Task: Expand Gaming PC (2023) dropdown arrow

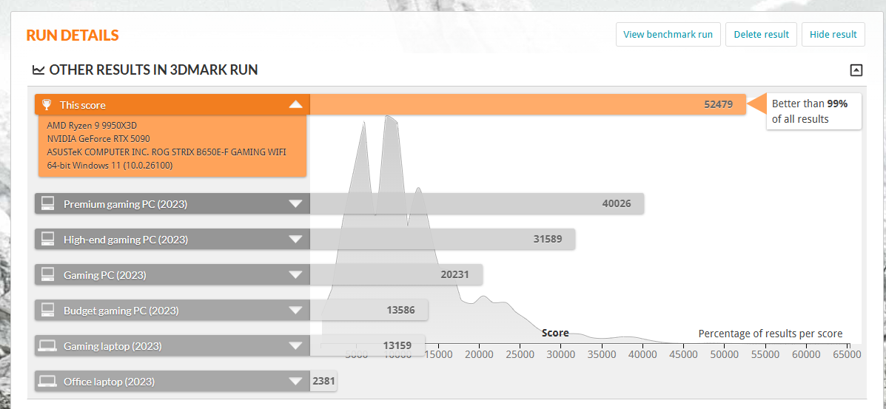Action: 295,274
